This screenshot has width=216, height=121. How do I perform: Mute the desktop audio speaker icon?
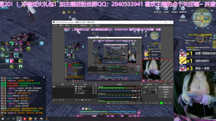[136, 91]
